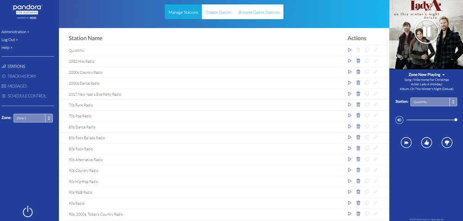
Task: Click the edit pencil for 80s Rock Radio
Action: coord(375,149)
